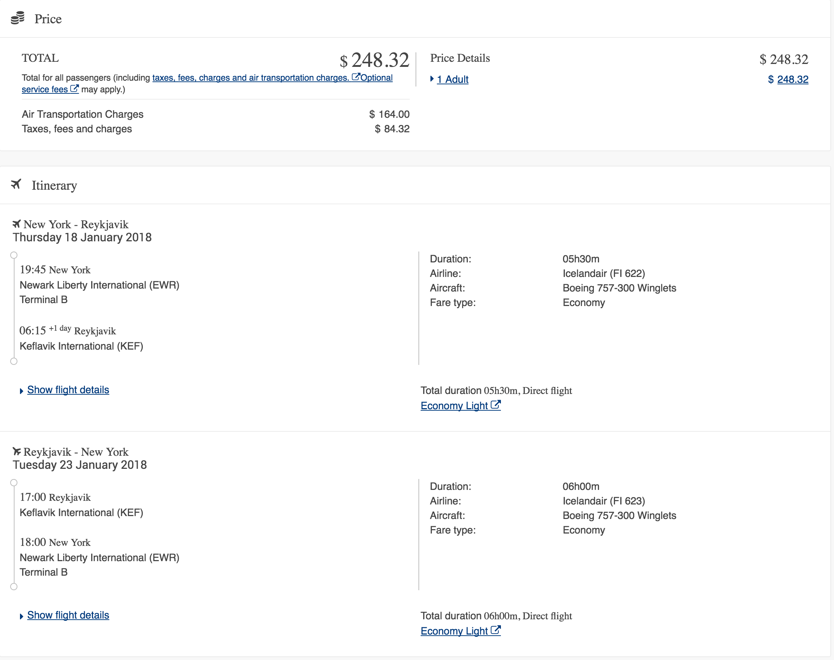Click the coins icon beside Price heading

[18, 18]
